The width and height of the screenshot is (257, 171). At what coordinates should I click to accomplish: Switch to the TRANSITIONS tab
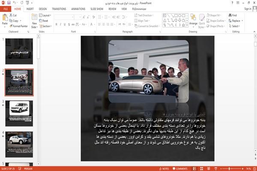point(59,9)
